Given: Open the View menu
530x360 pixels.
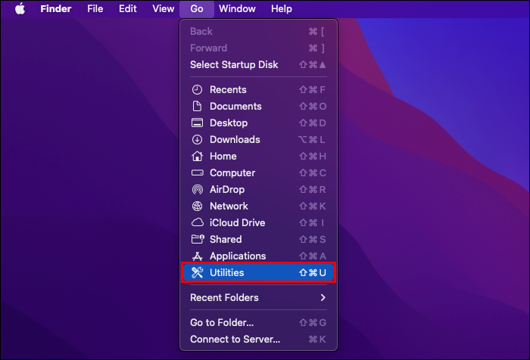Looking at the screenshot, I should click(163, 9).
